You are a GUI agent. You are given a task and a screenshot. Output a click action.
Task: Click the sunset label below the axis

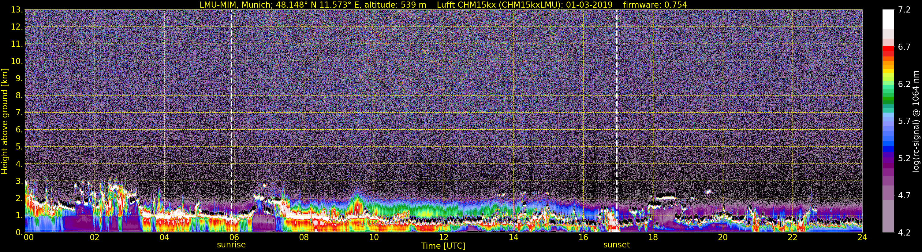(616, 245)
